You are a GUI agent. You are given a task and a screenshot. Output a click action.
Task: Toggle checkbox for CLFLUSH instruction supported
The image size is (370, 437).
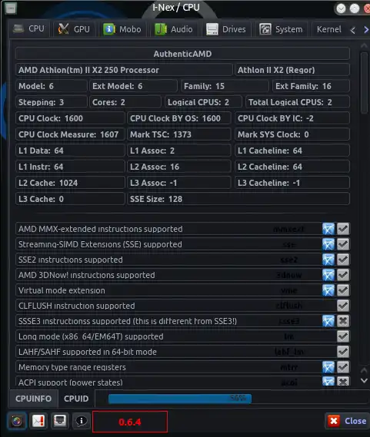(343, 306)
